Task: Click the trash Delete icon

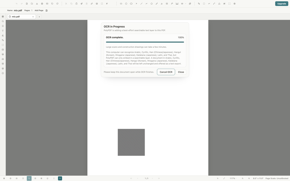Action: tap(87, 4)
